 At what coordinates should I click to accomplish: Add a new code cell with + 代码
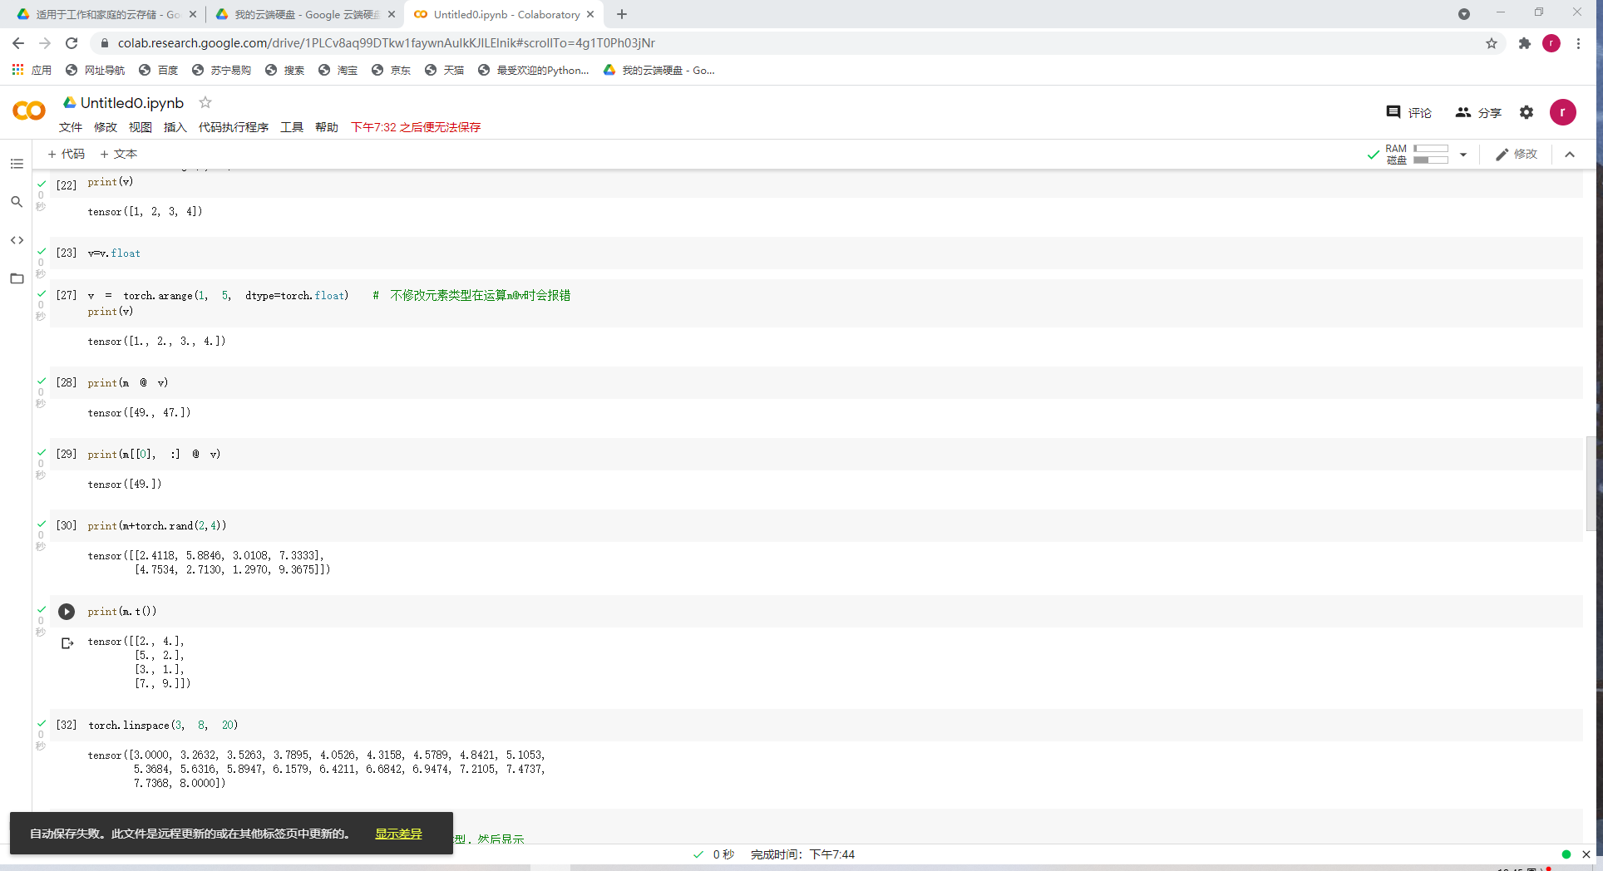click(66, 154)
